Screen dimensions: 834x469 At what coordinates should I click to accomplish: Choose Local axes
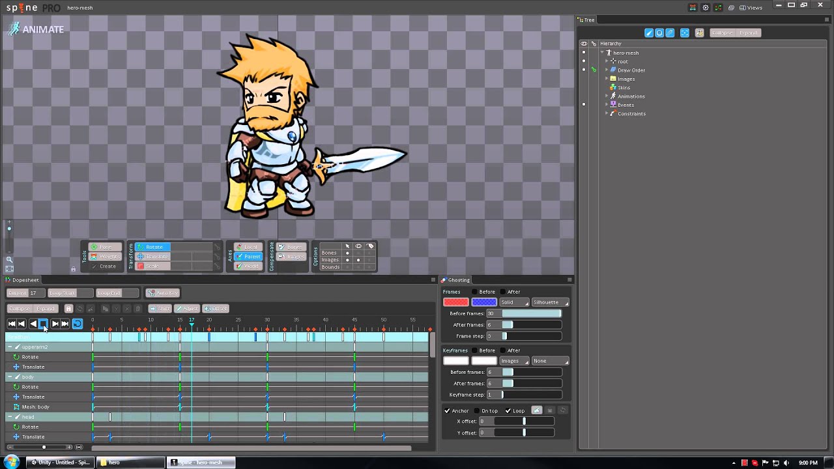pos(248,247)
